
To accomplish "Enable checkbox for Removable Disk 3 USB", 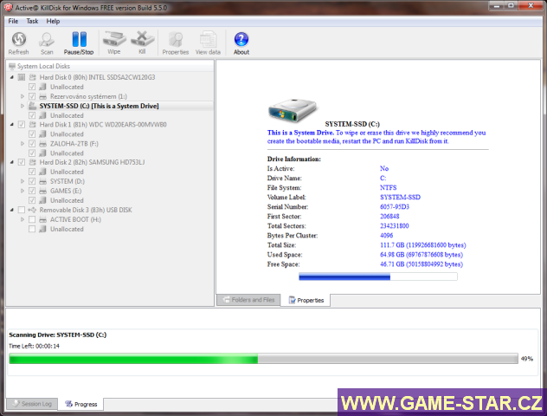I will coord(22,210).
